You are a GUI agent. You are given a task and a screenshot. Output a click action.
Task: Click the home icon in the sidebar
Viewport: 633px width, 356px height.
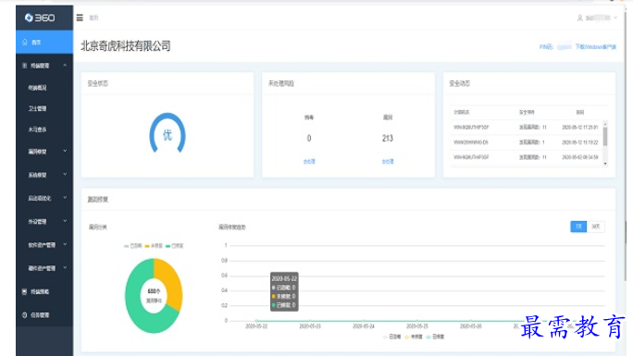pos(25,42)
